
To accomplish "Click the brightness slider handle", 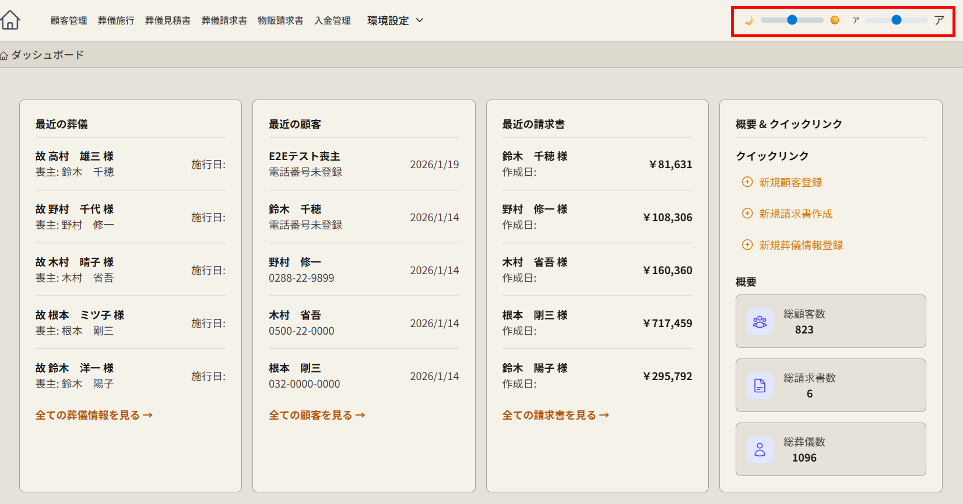I will tap(792, 20).
